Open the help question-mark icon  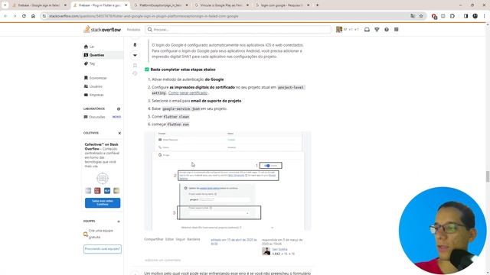click(387, 29)
